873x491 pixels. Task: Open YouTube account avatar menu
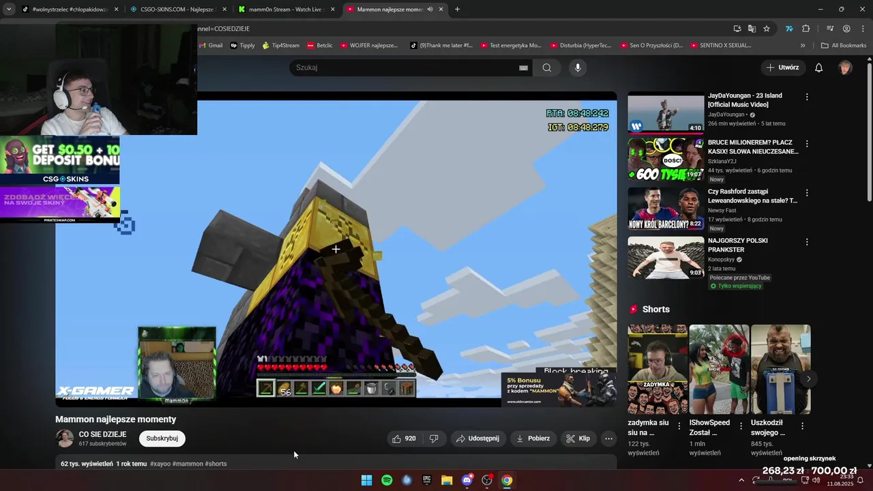pyautogui.click(x=845, y=68)
